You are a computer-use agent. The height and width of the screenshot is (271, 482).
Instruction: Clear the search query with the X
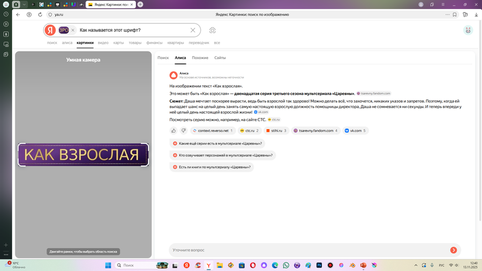pyautogui.click(x=193, y=30)
